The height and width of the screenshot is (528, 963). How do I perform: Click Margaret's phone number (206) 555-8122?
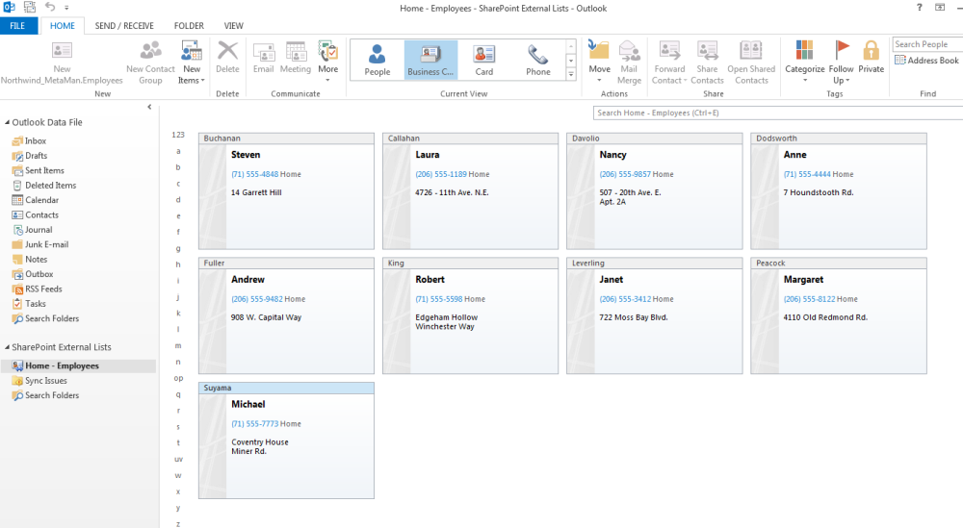(x=809, y=299)
